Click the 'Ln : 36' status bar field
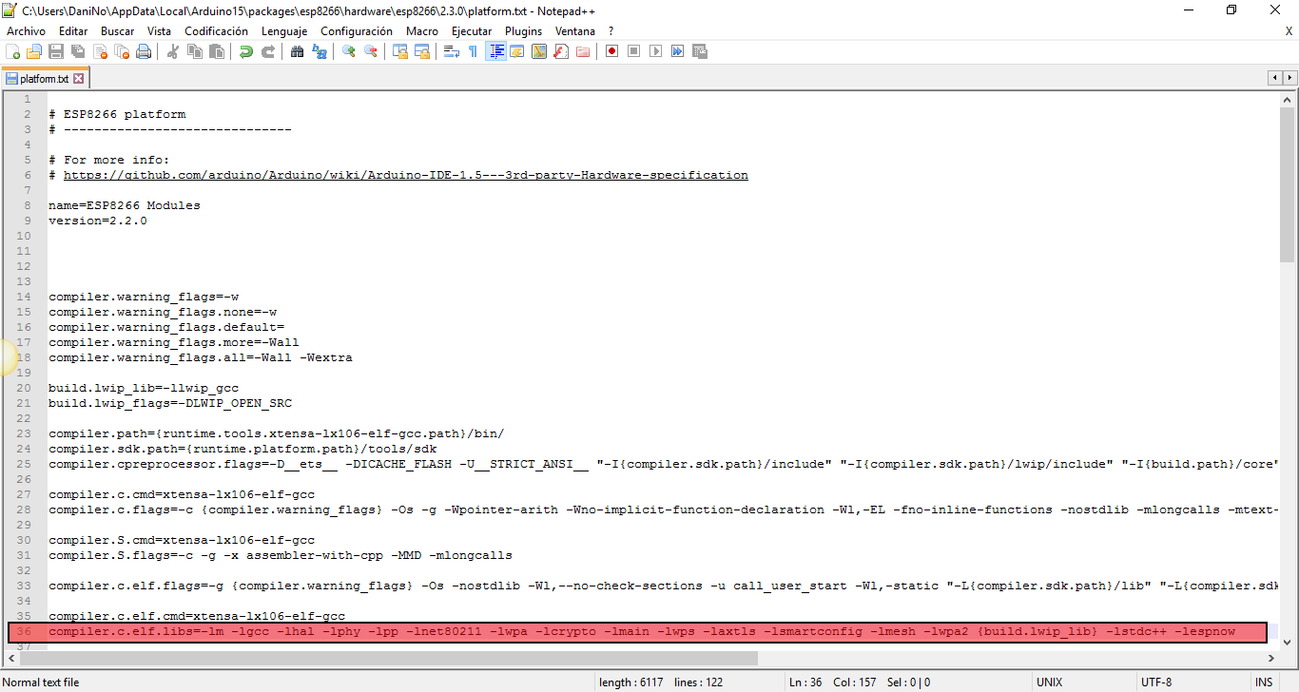This screenshot has height=692, width=1299. pos(805,682)
